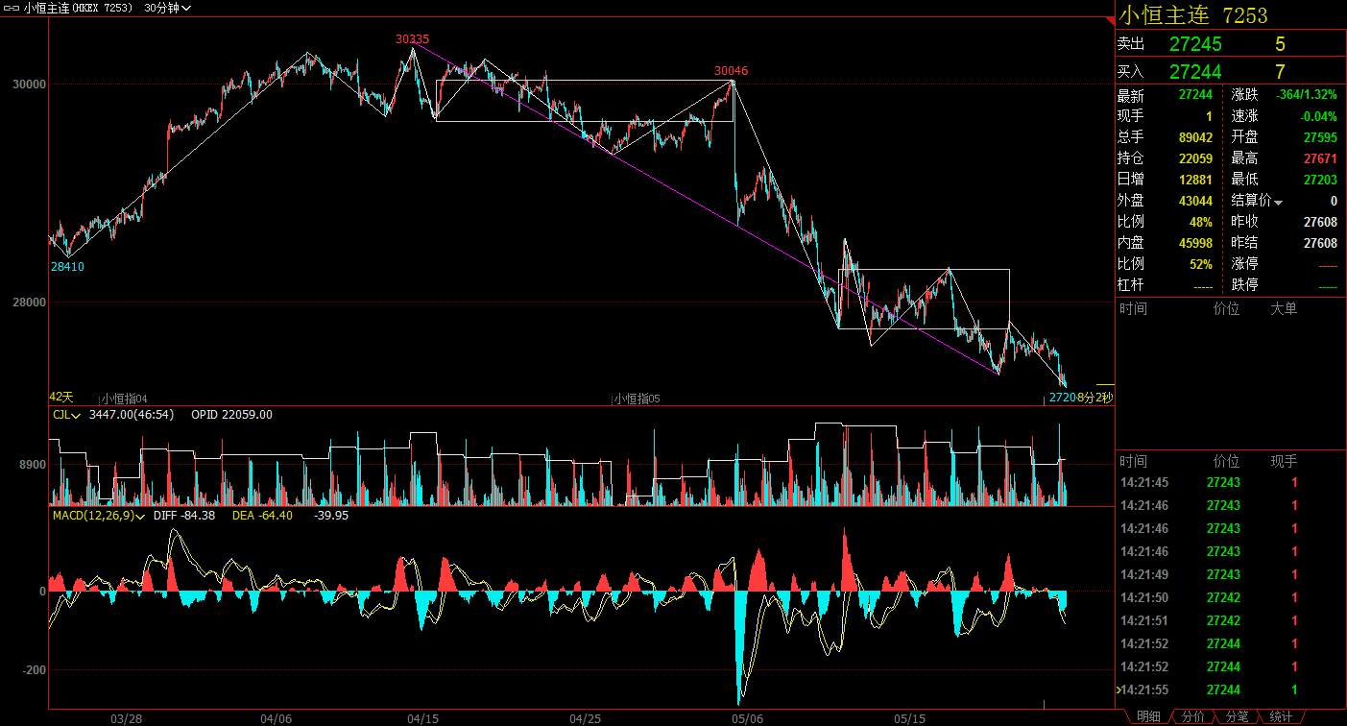Select the 小恒指05 contract marker
Image resolution: width=1347 pixels, height=726 pixels.
[637, 398]
